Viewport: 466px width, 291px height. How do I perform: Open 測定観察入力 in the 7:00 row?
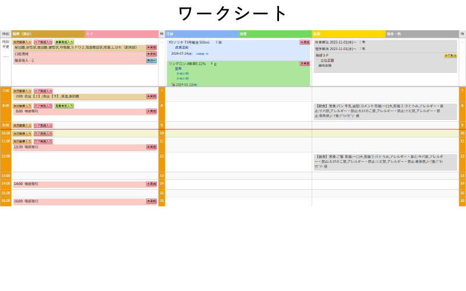(x=22, y=91)
